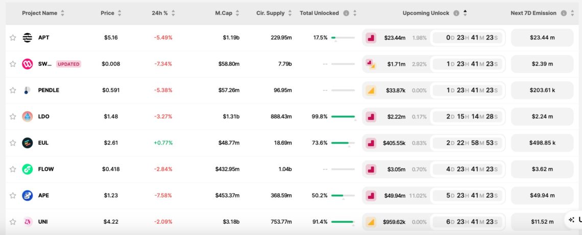Mark FLOW as favorite star
The height and width of the screenshot is (235, 582).
point(13,169)
